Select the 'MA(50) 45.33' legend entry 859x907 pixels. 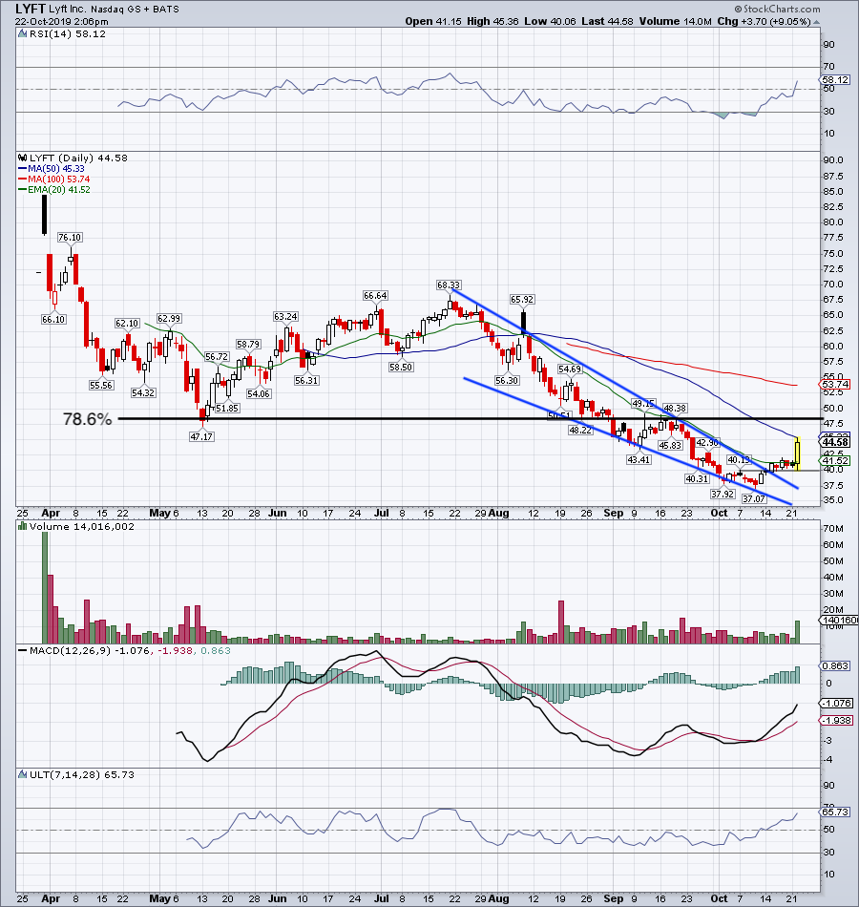(51, 168)
